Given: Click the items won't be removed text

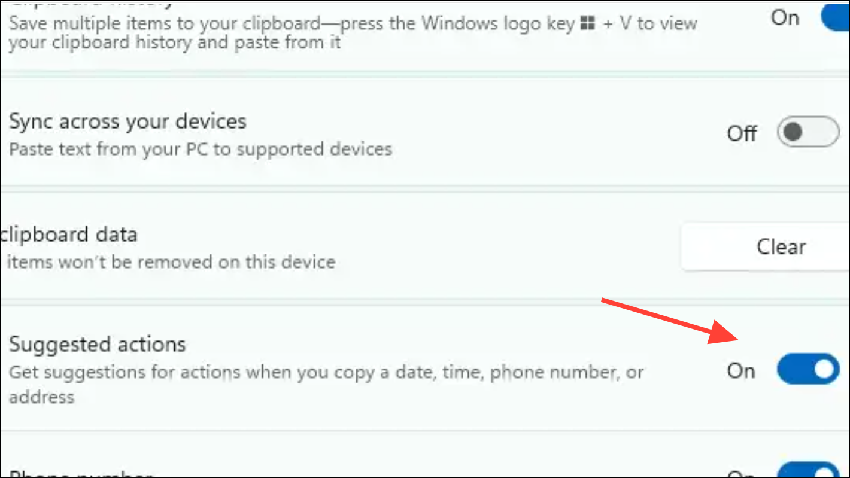Looking at the screenshot, I should (171, 262).
